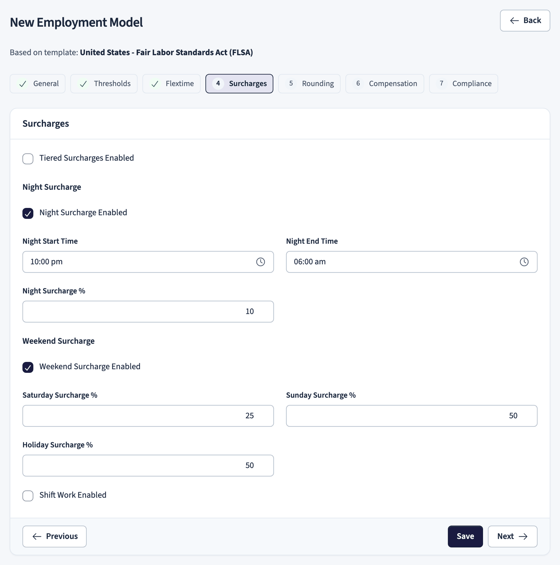Viewport: 560px width, 565px height.
Task: Open the Night End Time clock picker
Action: point(524,262)
